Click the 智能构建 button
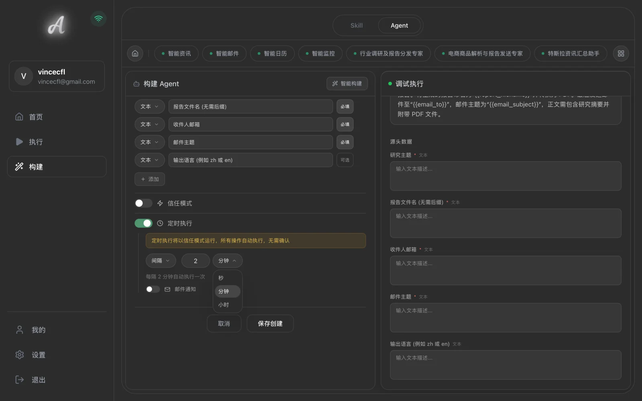Screen dimensions: 642x401 pyautogui.click(x=347, y=83)
